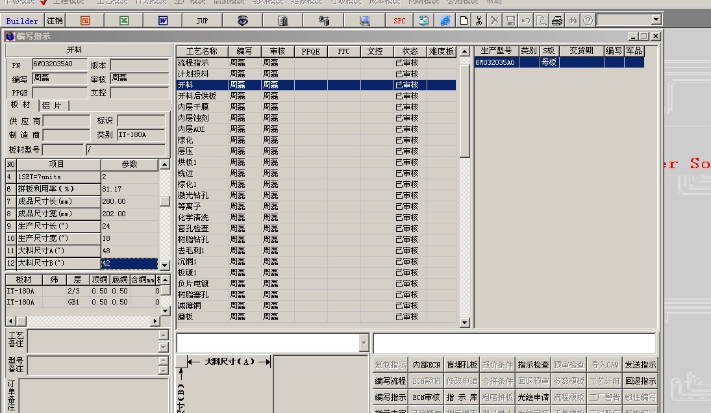Select process row 流程指示
The image size is (711, 413).
point(316,63)
